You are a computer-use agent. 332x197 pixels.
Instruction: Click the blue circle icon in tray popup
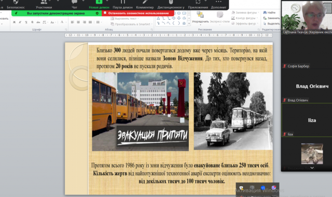pyautogui.click(x=263, y=188)
